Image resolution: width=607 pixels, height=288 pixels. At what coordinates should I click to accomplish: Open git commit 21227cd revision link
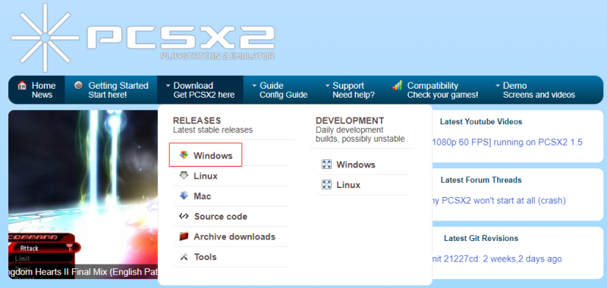pyautogui.click(x=497, y=258)
